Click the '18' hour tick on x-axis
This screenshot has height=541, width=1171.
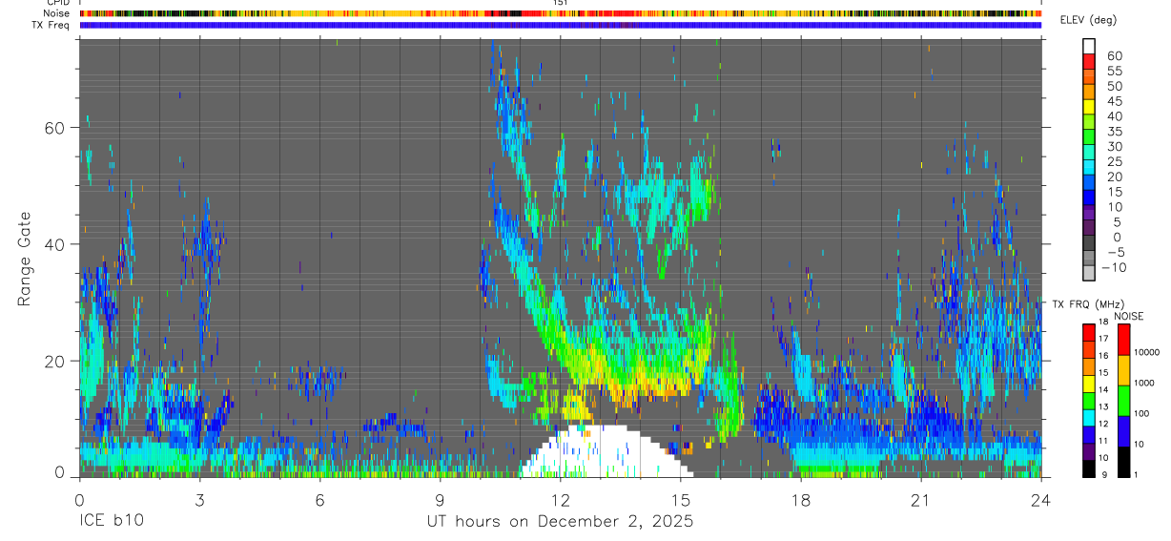point(801,501)
